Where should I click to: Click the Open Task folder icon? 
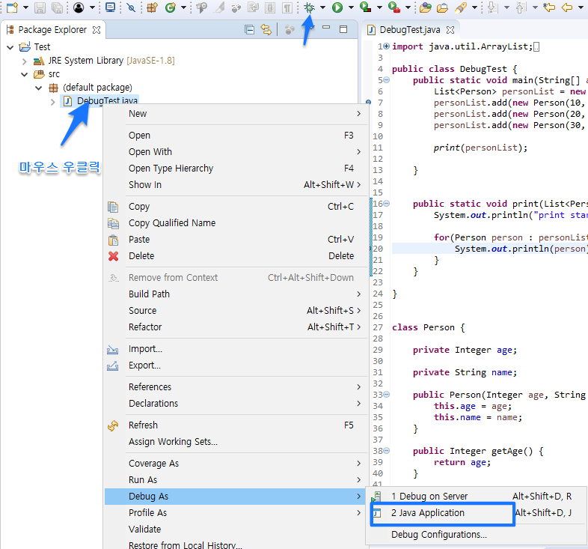(x=443, y=7)
